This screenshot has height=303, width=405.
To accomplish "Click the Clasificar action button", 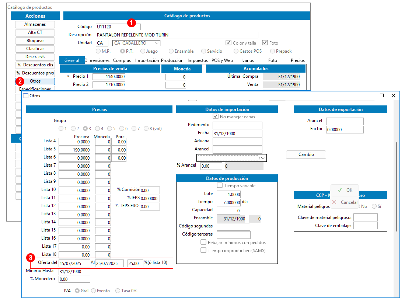I will [x=35, y=49].
